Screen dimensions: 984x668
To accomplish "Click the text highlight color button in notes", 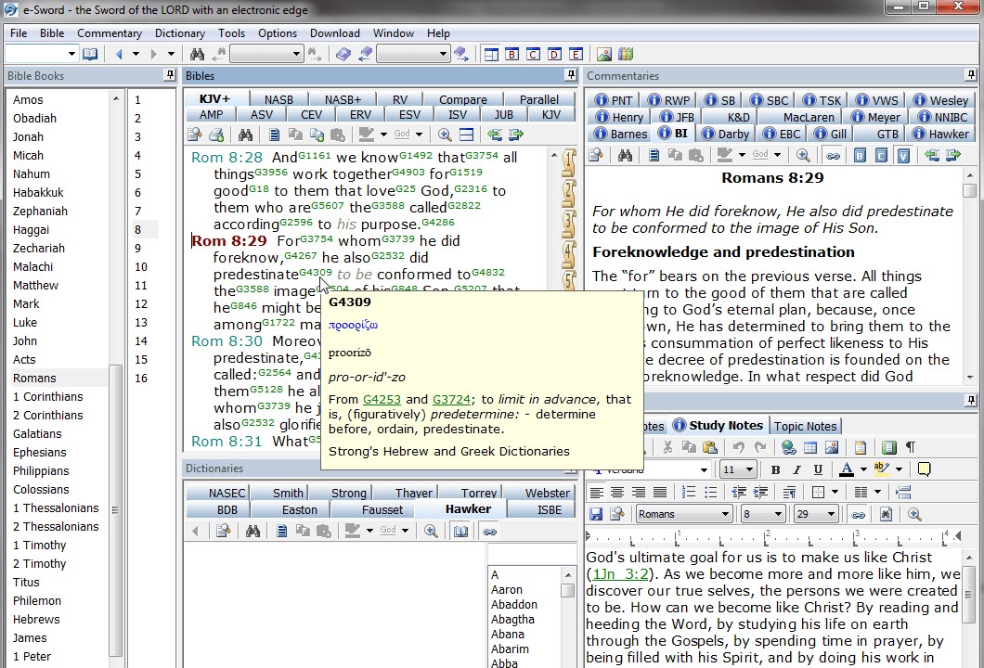I will coord(882,469).
